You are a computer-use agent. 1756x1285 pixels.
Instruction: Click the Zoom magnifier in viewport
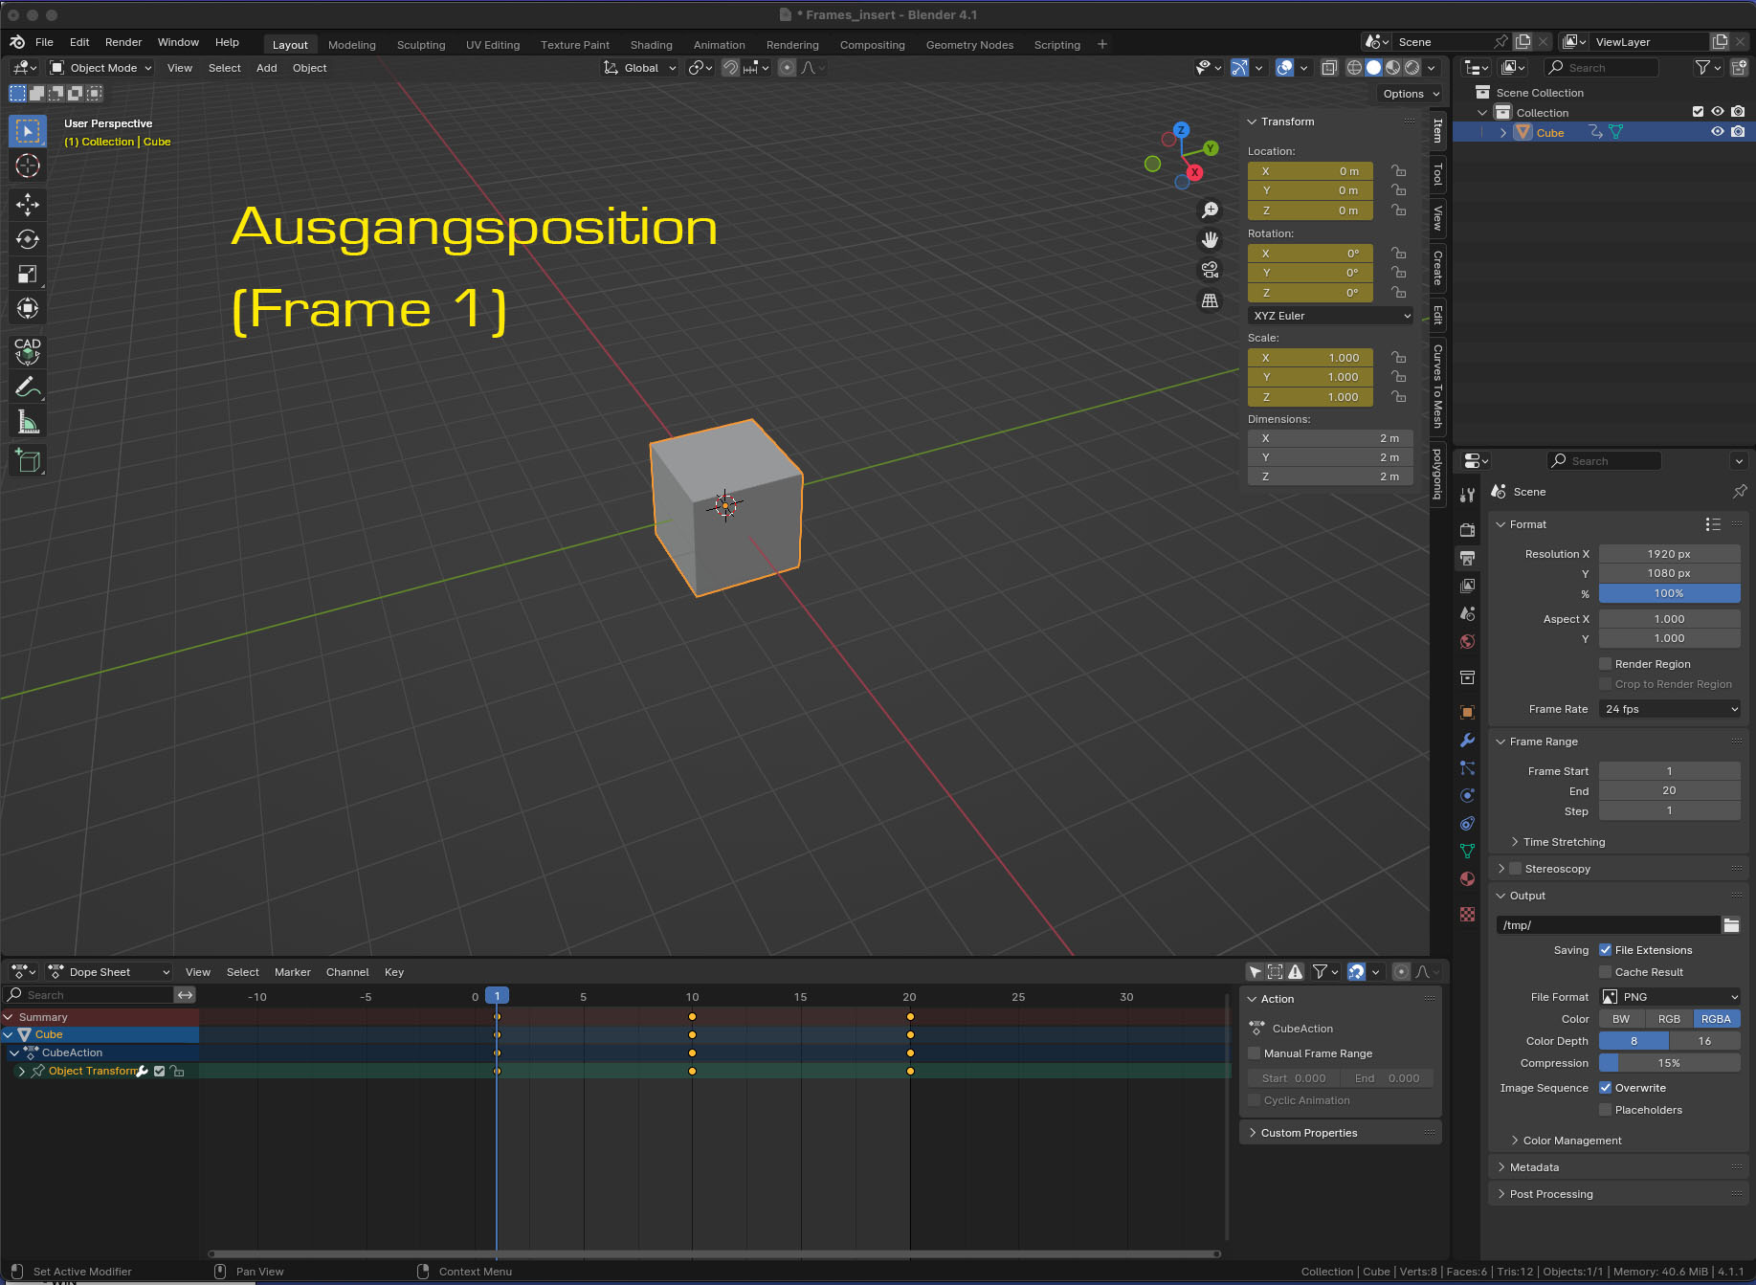[1211, 210]
